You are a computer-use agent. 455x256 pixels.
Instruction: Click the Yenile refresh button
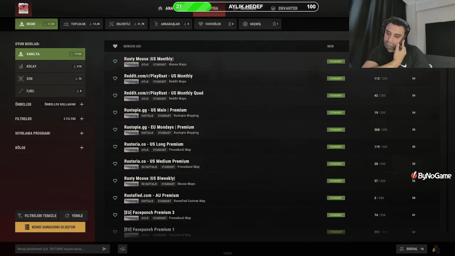point(74,215)
